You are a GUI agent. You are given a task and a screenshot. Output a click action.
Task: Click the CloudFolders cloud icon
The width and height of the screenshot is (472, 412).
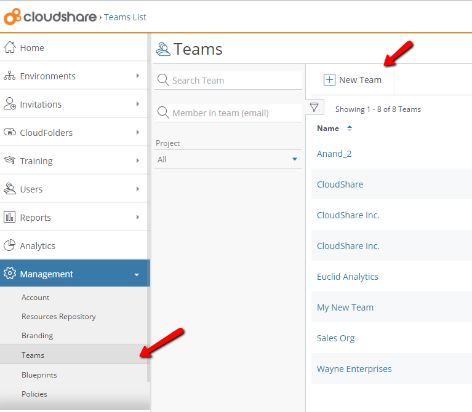pyautogui.click(x=10, y=132)
